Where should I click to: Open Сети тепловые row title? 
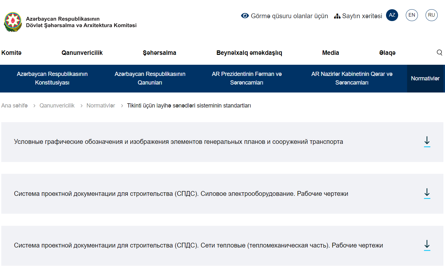tap(198, 245)
